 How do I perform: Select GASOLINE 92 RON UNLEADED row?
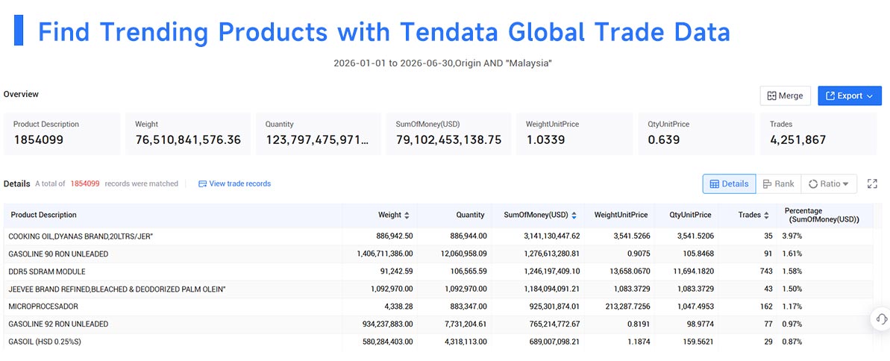(438, 324)
